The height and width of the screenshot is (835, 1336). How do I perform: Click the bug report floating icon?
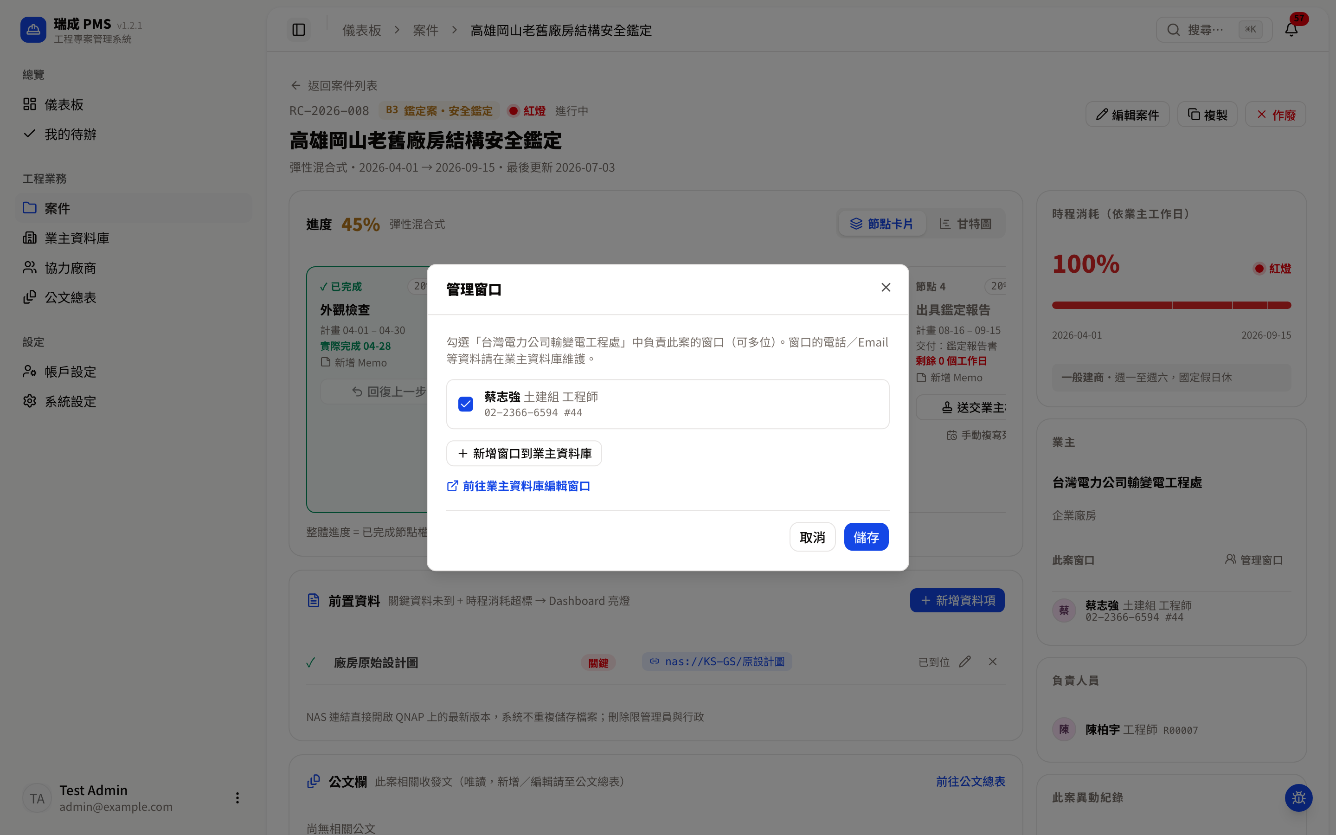tap(1298, 798)
